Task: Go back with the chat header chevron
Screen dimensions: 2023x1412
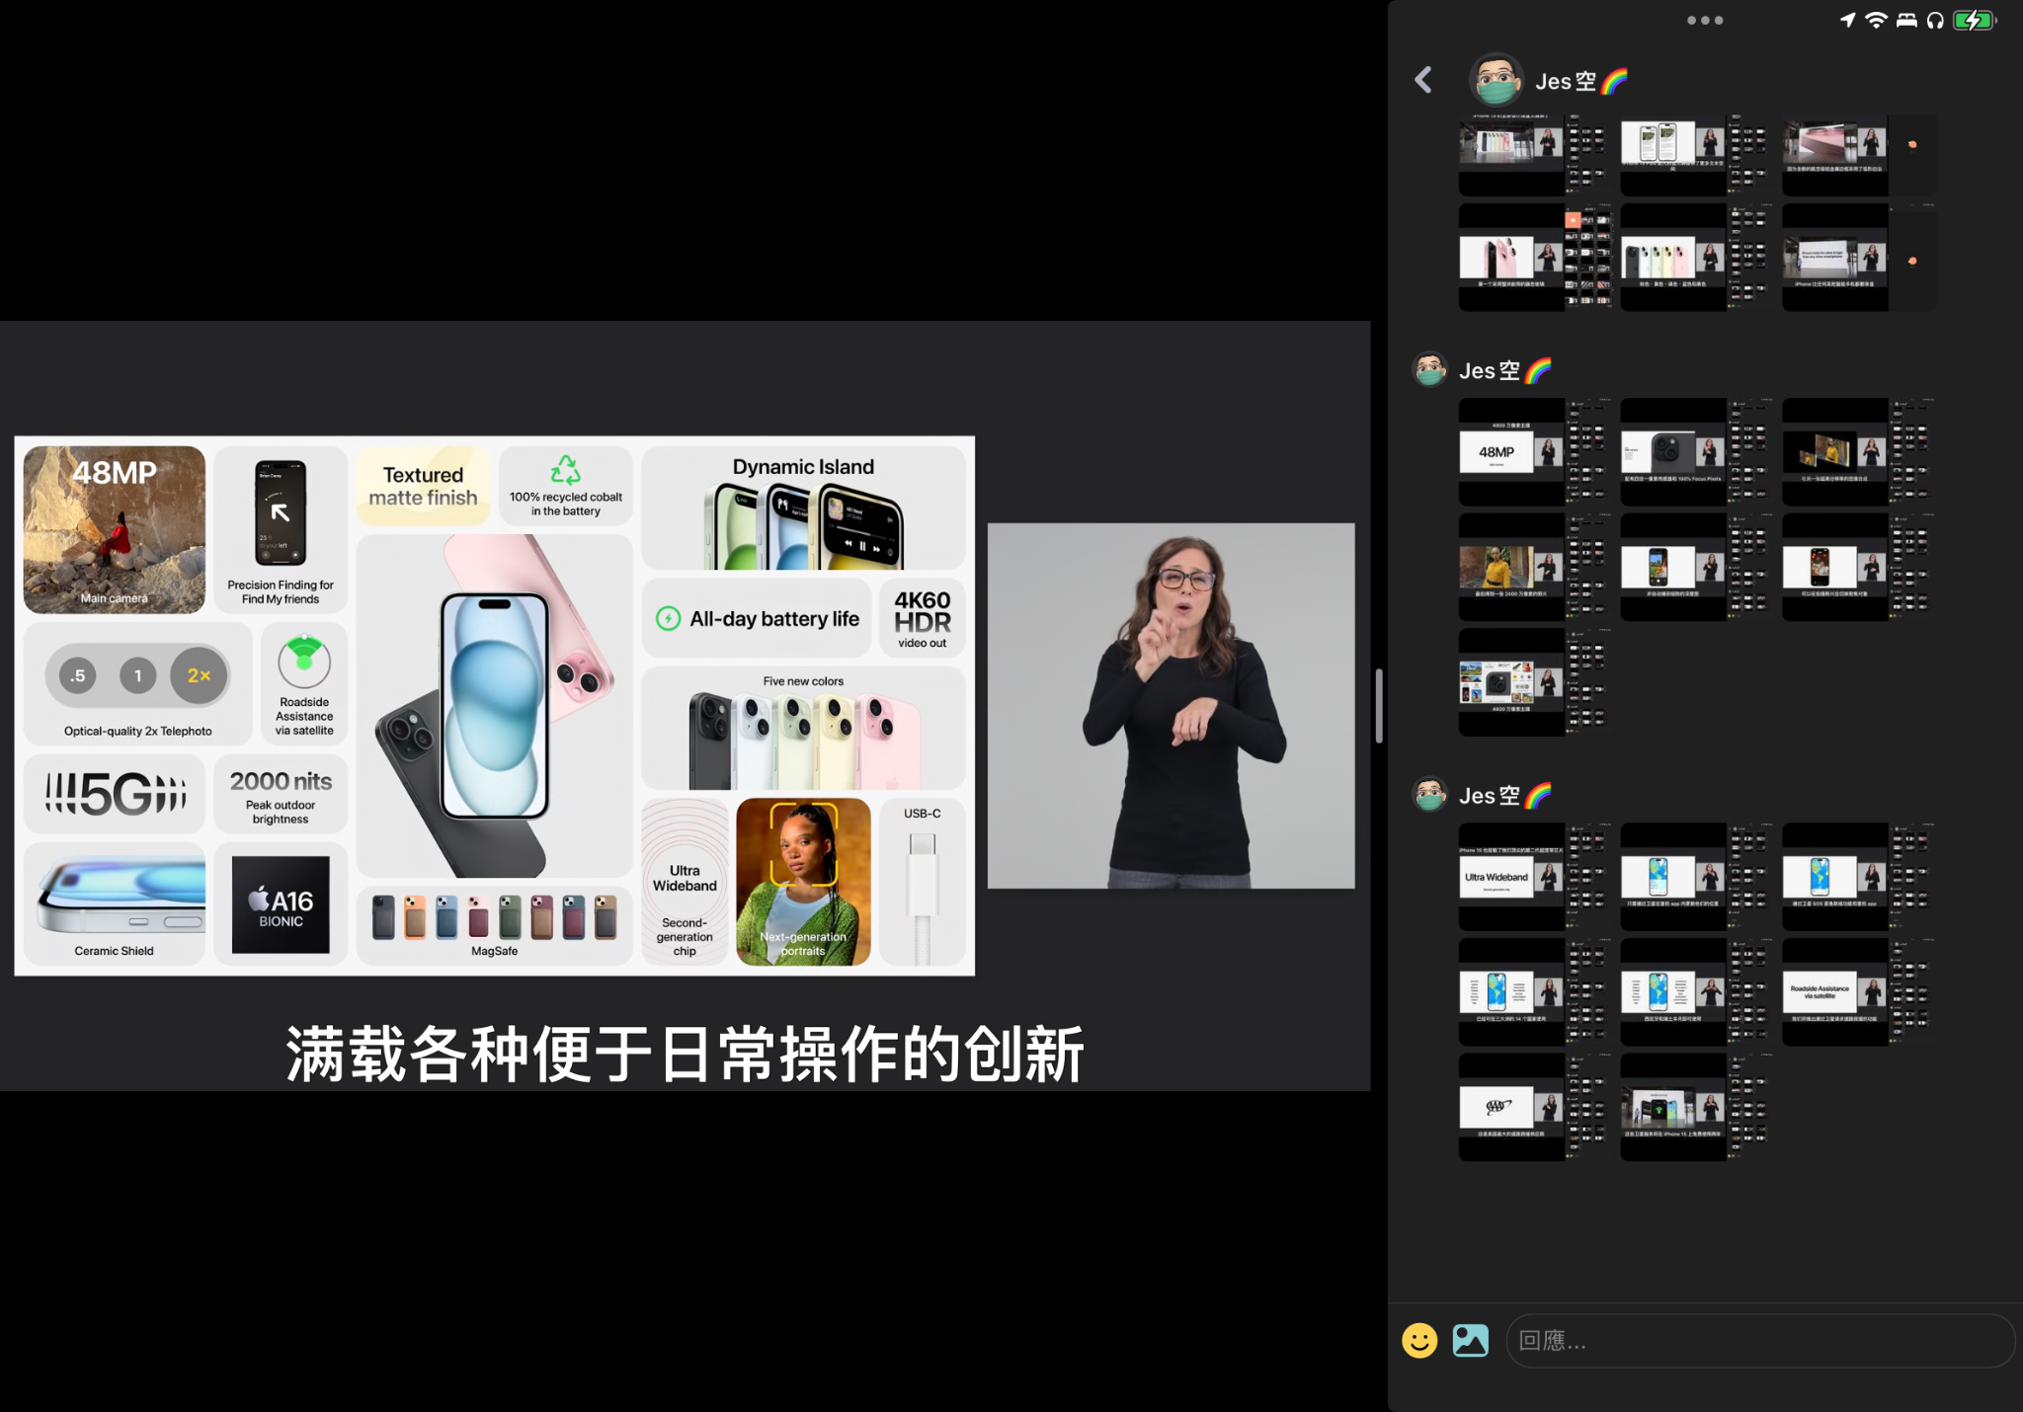Action: (1423, 80)
